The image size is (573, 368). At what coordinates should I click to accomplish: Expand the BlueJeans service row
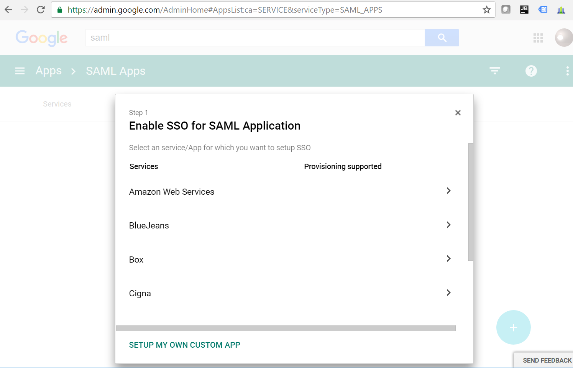click(448, 225)
